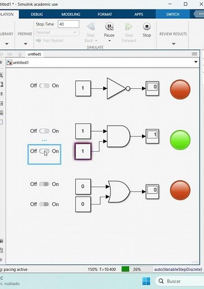
Task: Click the Stop Time input field
Action: click(69, 24)
